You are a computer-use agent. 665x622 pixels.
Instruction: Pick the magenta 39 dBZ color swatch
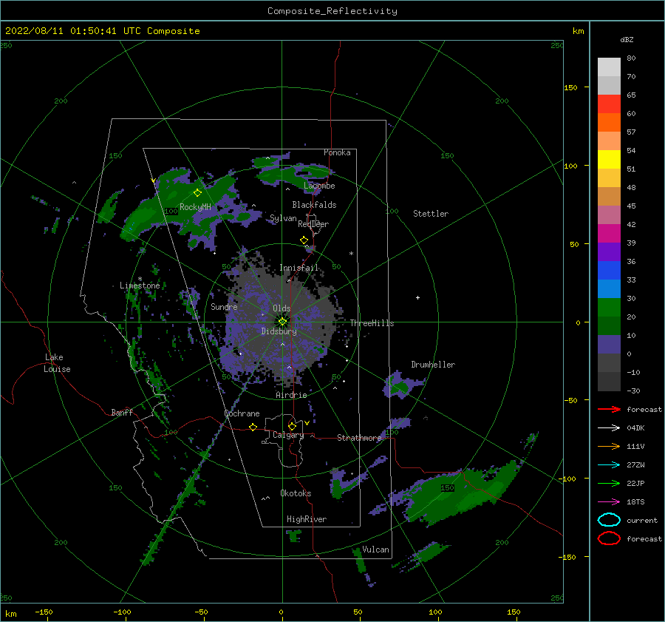click(x=609, y=233)
